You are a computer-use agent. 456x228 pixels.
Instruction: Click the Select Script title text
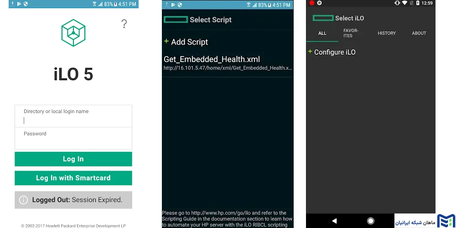coord(211,20)
